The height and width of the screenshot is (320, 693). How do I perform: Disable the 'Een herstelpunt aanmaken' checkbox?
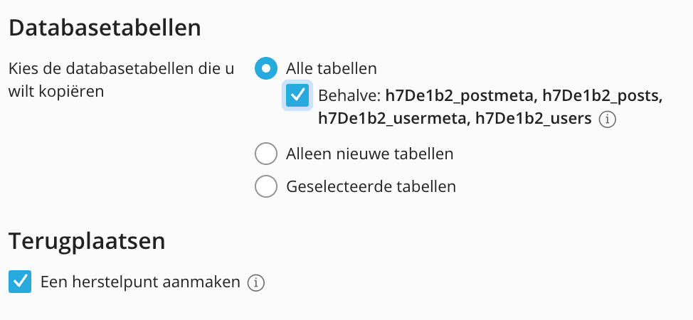coord(20,282)
